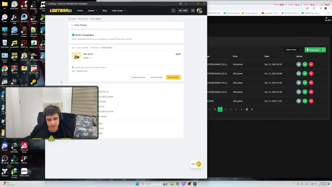Go to page 3 in pagination
The image size is (332, 187).
tap(231, 109)
